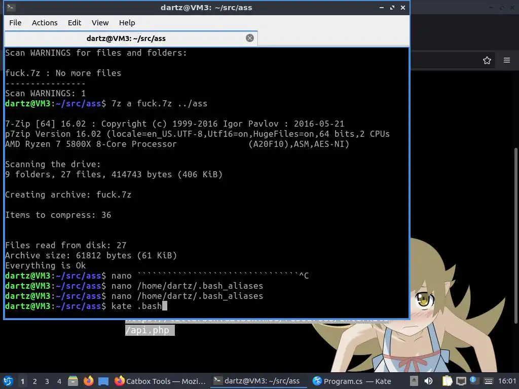Open the volume control tray icon

429,381
